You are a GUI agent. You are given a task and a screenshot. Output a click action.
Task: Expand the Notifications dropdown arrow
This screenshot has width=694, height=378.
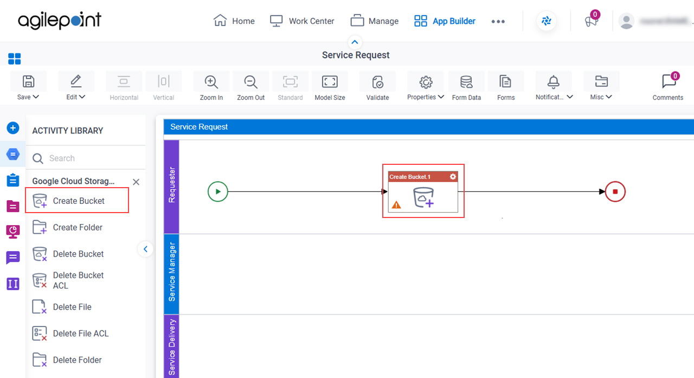(x=569, y=97)
